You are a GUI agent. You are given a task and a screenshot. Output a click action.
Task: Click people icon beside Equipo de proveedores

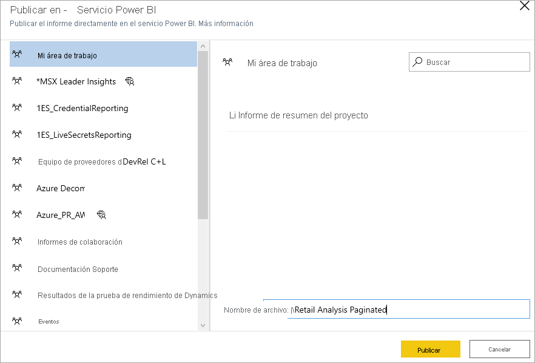(x=17, y=160)
